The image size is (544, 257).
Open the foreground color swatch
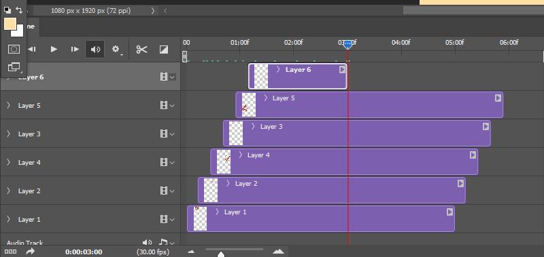(x=10, y=24)
